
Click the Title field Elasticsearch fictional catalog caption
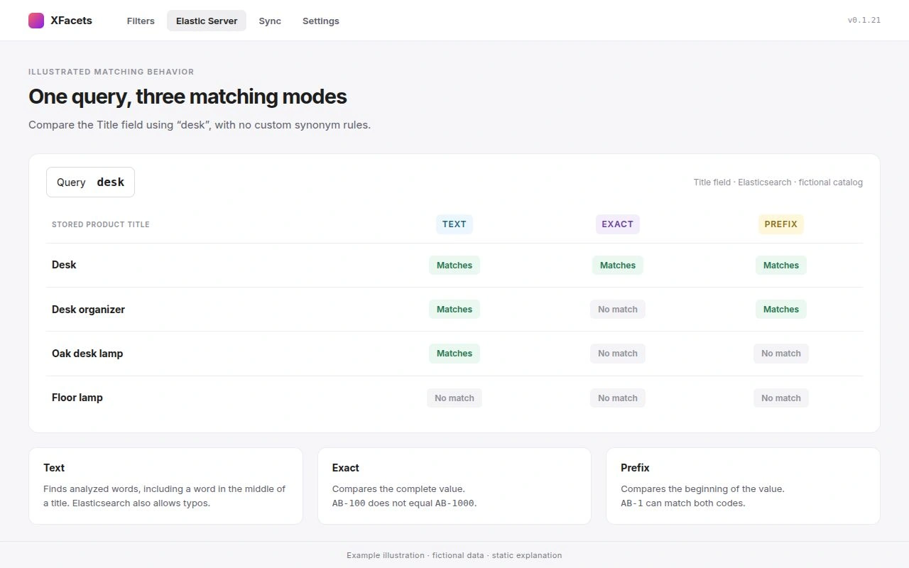tap(778, 182)
